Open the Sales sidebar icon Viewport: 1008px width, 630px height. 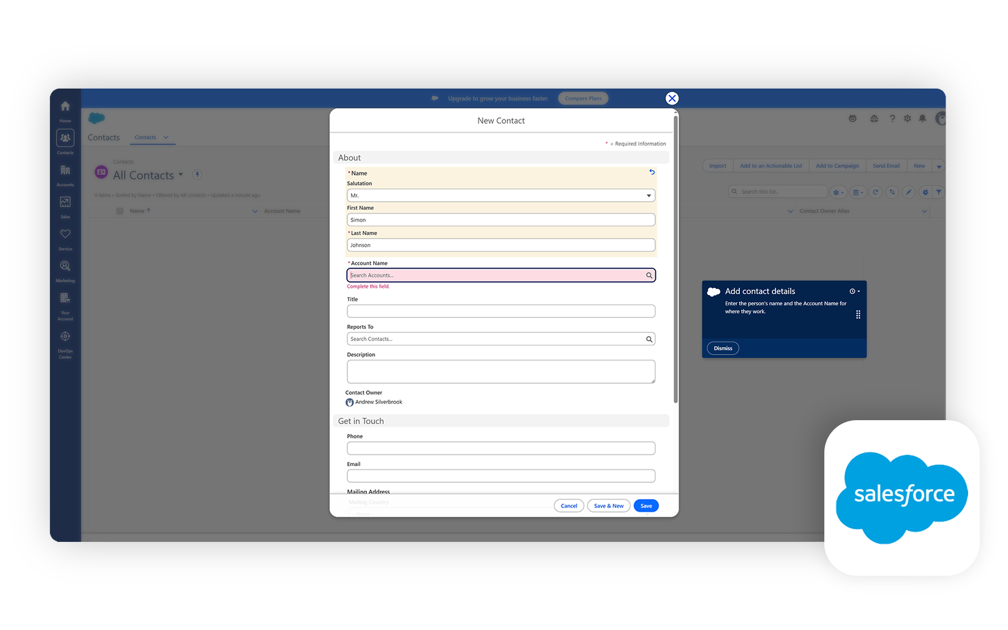65,206
